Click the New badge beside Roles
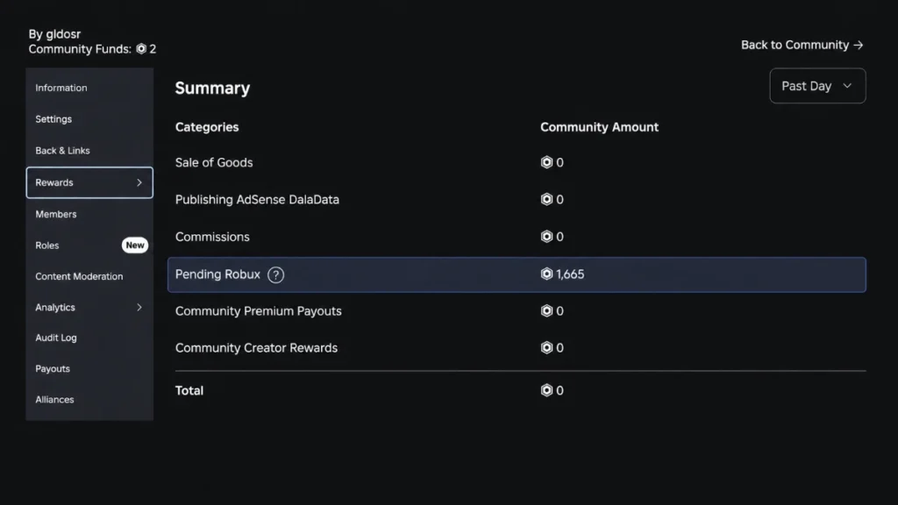Viewport: 898px width, 505px height. coord(134,245)
